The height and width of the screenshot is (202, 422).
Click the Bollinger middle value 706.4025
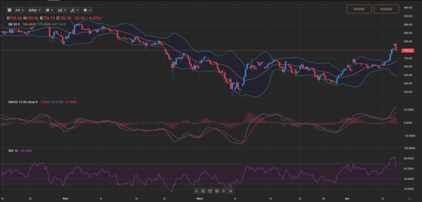29,24
